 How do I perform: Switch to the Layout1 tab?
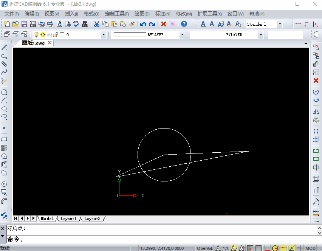[x=68, y=218]
